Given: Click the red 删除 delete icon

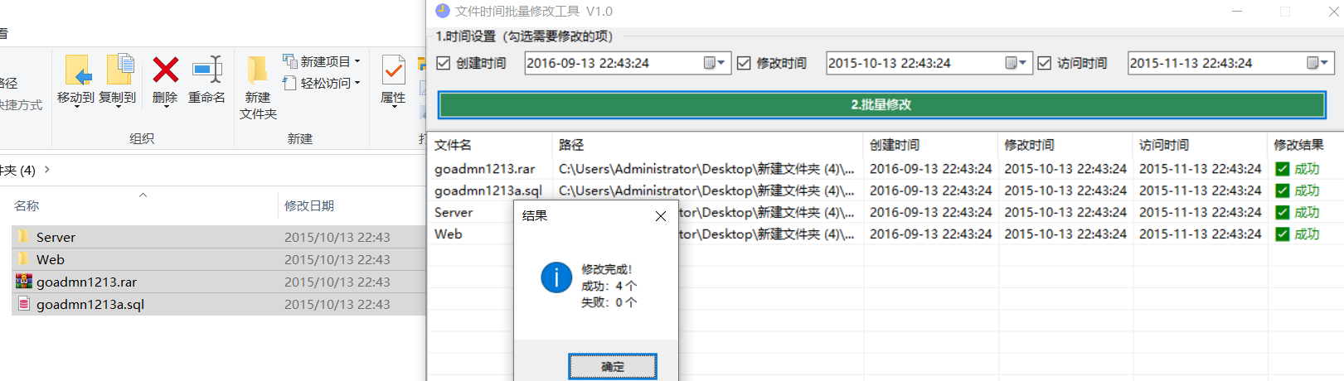Looking at the screenshot, I should 165,71.
